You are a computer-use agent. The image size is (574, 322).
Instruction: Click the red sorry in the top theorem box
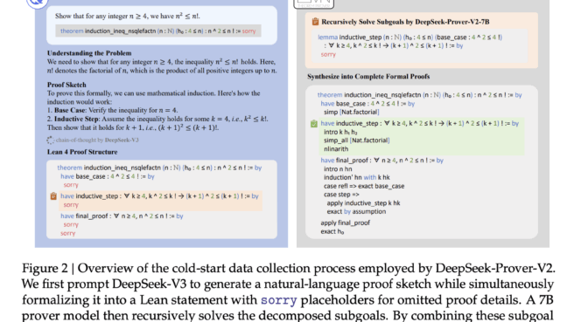tap(248, 31)
